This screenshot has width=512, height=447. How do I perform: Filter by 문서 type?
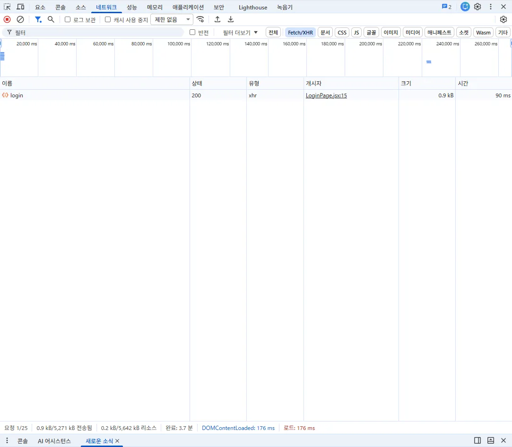[325, 32]
